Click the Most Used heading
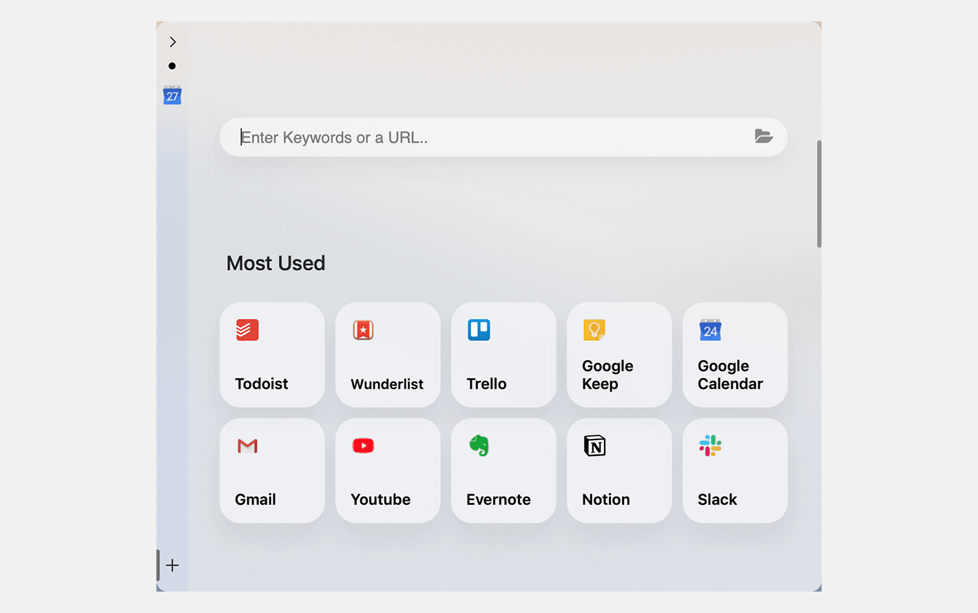This screenshot has width=978, height=613. tap(275, 263)
